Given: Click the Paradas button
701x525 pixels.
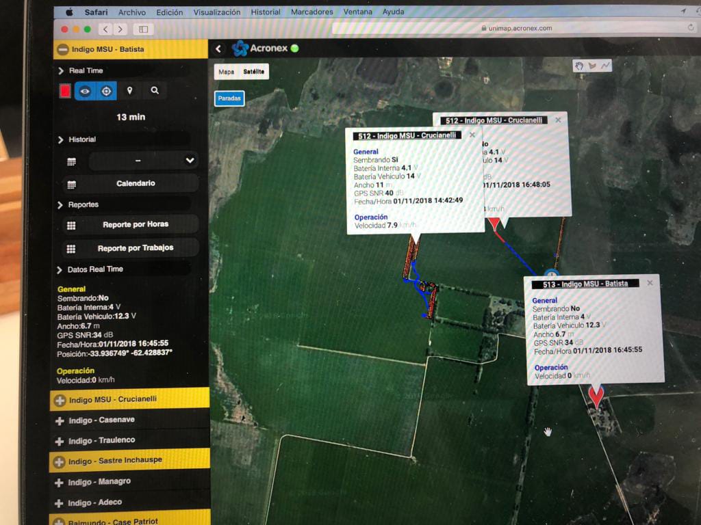Looking at the screenshot, I should (x=229, y=98).
